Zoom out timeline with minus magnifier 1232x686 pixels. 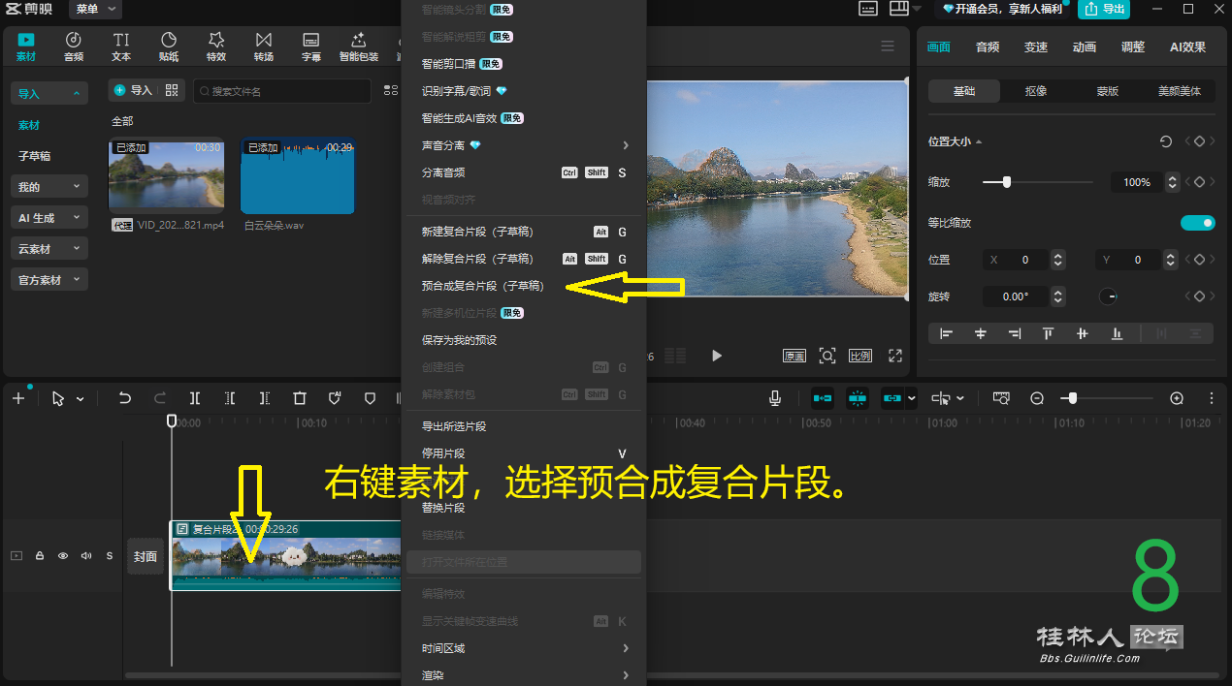click(1037, 398)
